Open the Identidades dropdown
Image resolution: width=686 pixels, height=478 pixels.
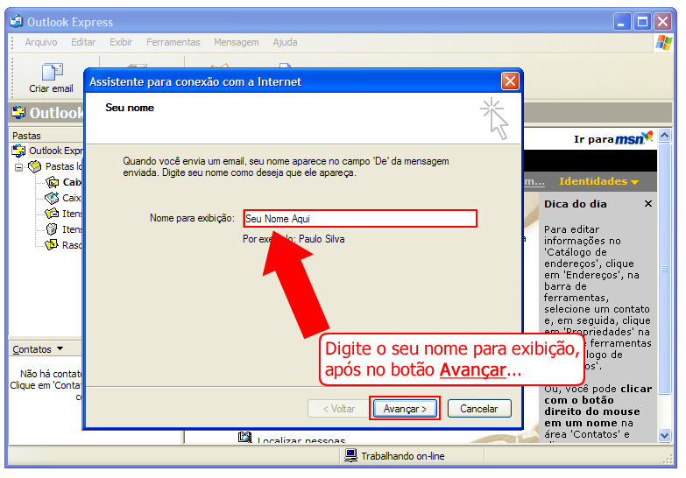(x=598, y=181)
